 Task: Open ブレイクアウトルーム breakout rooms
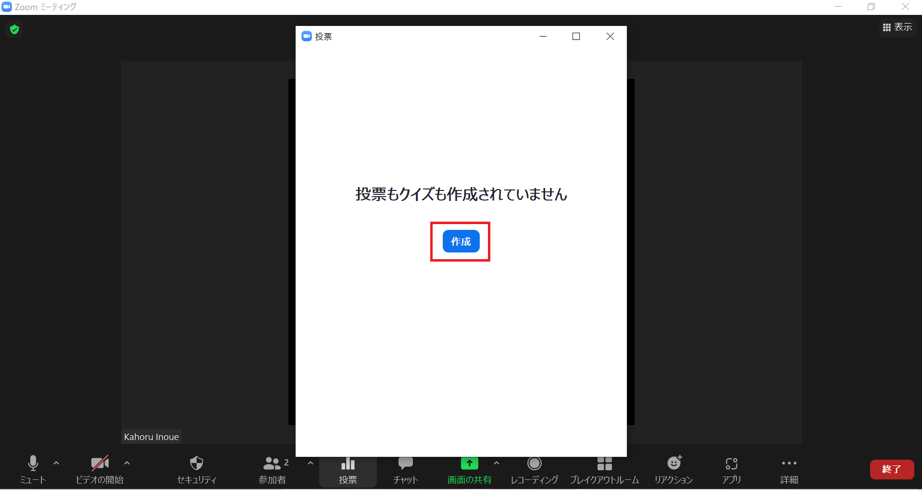point(604,469)
